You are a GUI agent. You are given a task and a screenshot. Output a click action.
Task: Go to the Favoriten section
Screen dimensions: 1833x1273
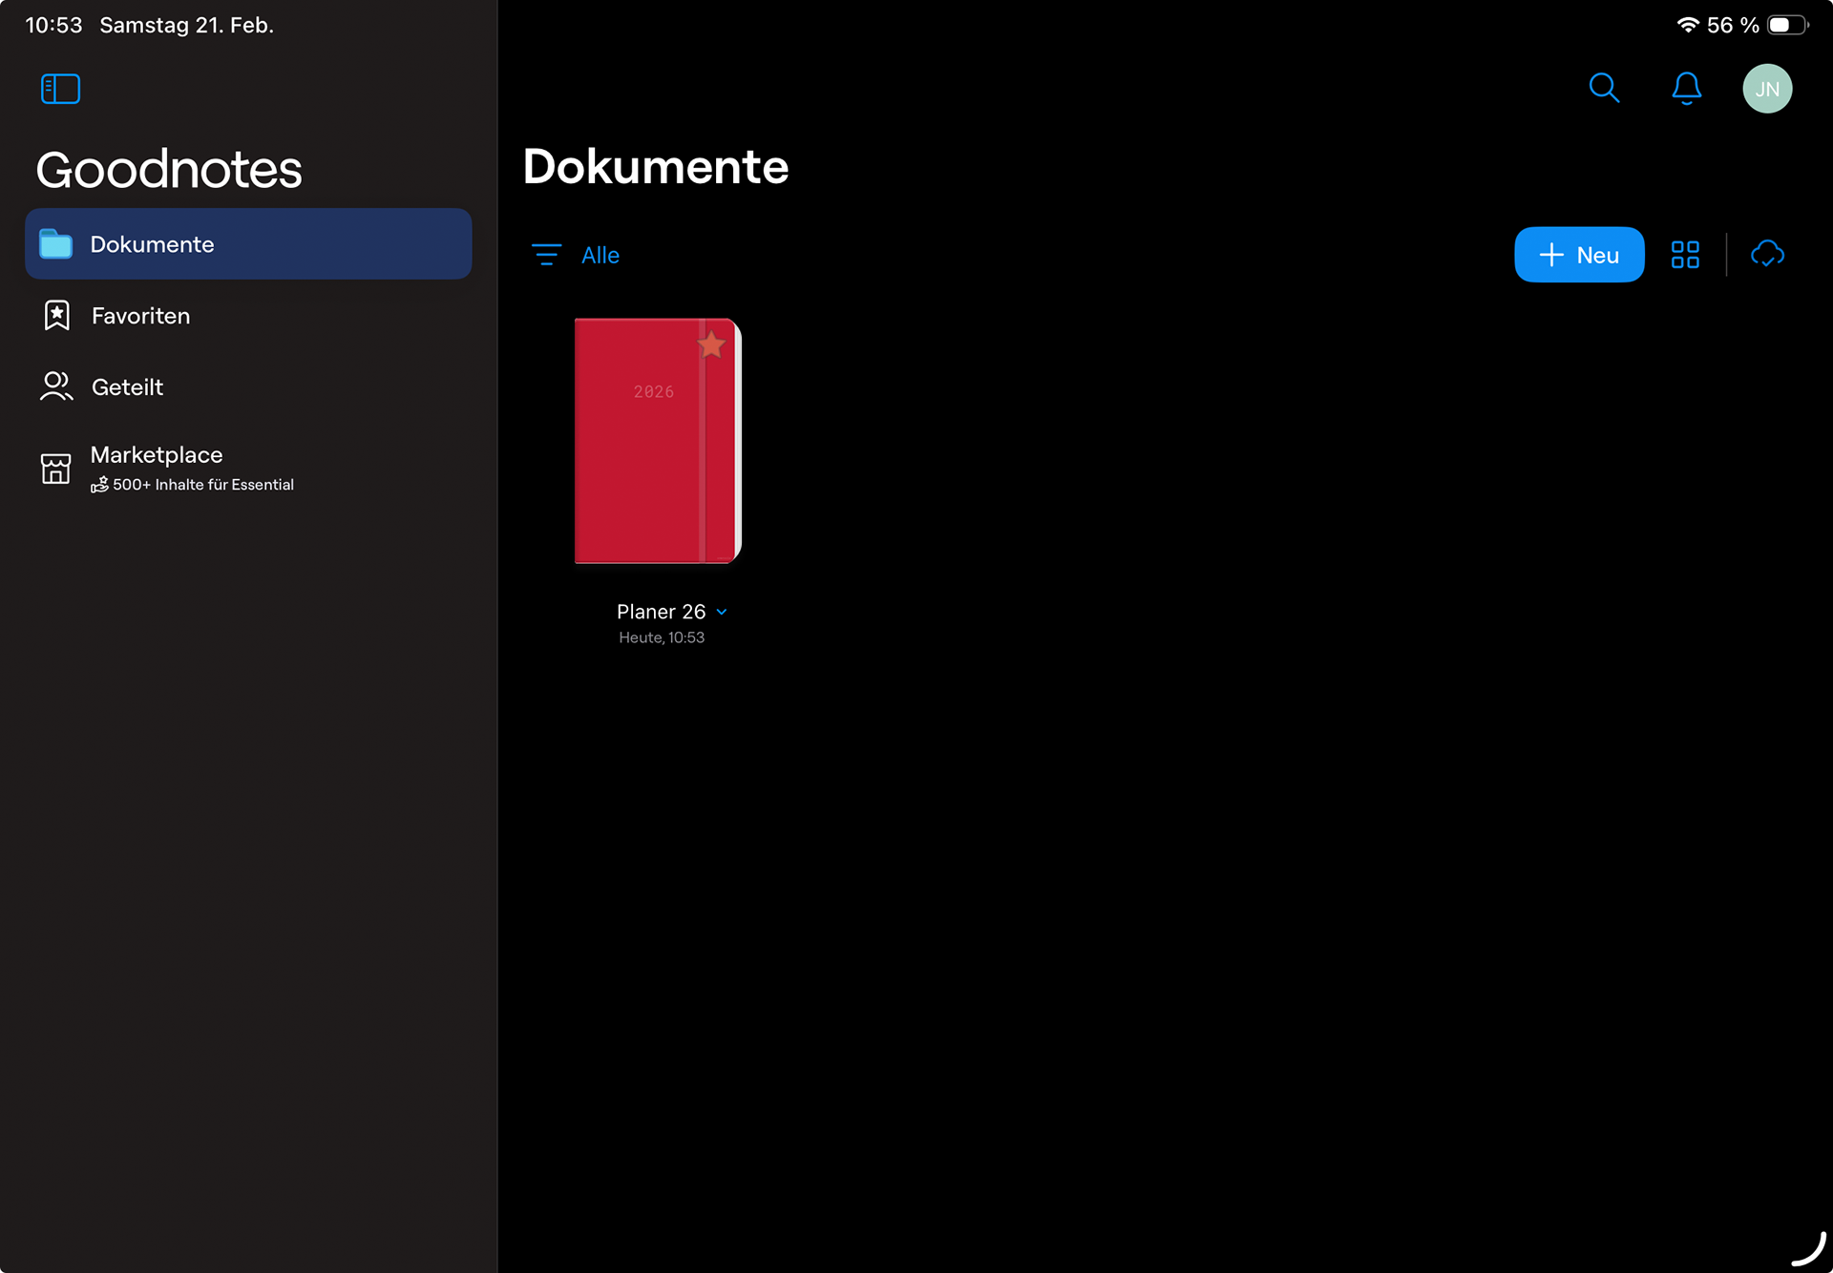[x=141, y=316]
